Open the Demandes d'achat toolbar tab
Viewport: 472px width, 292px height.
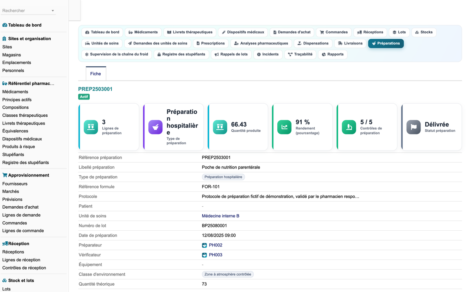pyautogui.click(x=292, y=32)
